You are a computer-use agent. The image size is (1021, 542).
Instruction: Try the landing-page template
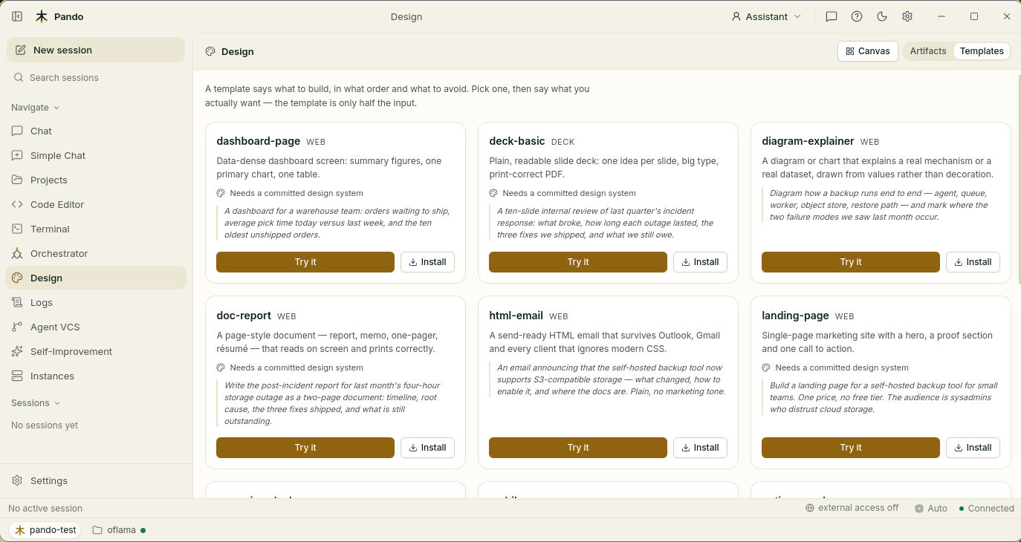(851, 448)
